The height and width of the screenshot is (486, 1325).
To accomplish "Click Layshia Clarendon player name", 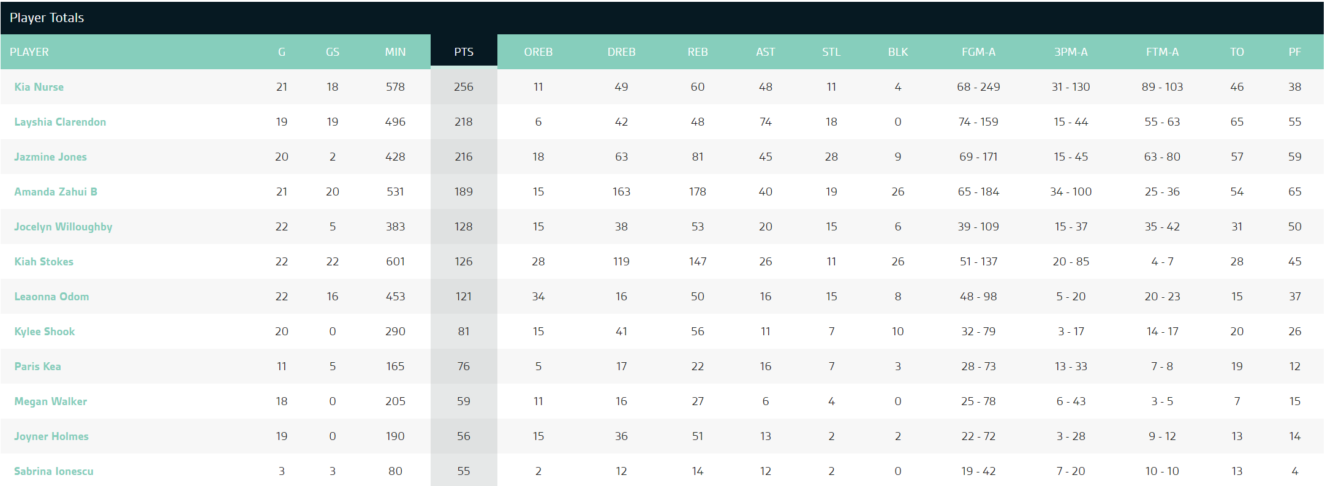I will point(60,122).
